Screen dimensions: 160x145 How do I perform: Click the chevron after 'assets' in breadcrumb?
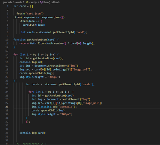click(24, 2)
